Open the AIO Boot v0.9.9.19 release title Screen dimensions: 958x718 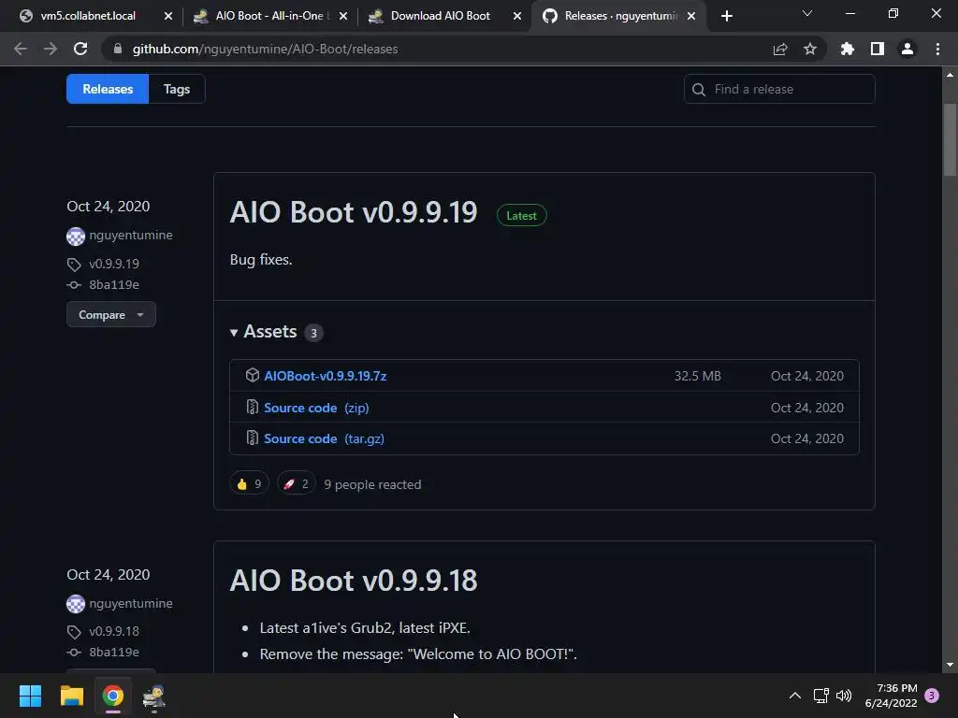point(353,212)
